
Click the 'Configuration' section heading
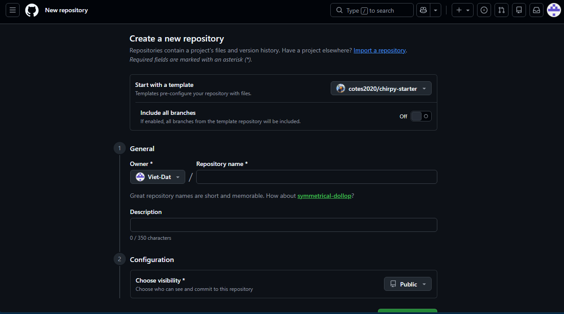pos(152,259)
